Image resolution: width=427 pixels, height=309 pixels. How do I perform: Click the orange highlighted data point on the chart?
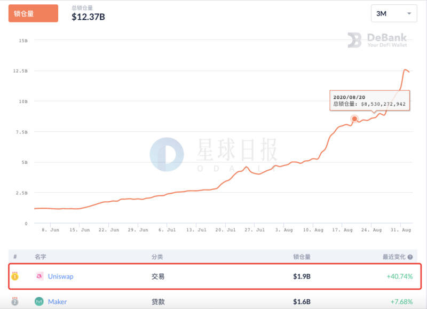point(353,120)
